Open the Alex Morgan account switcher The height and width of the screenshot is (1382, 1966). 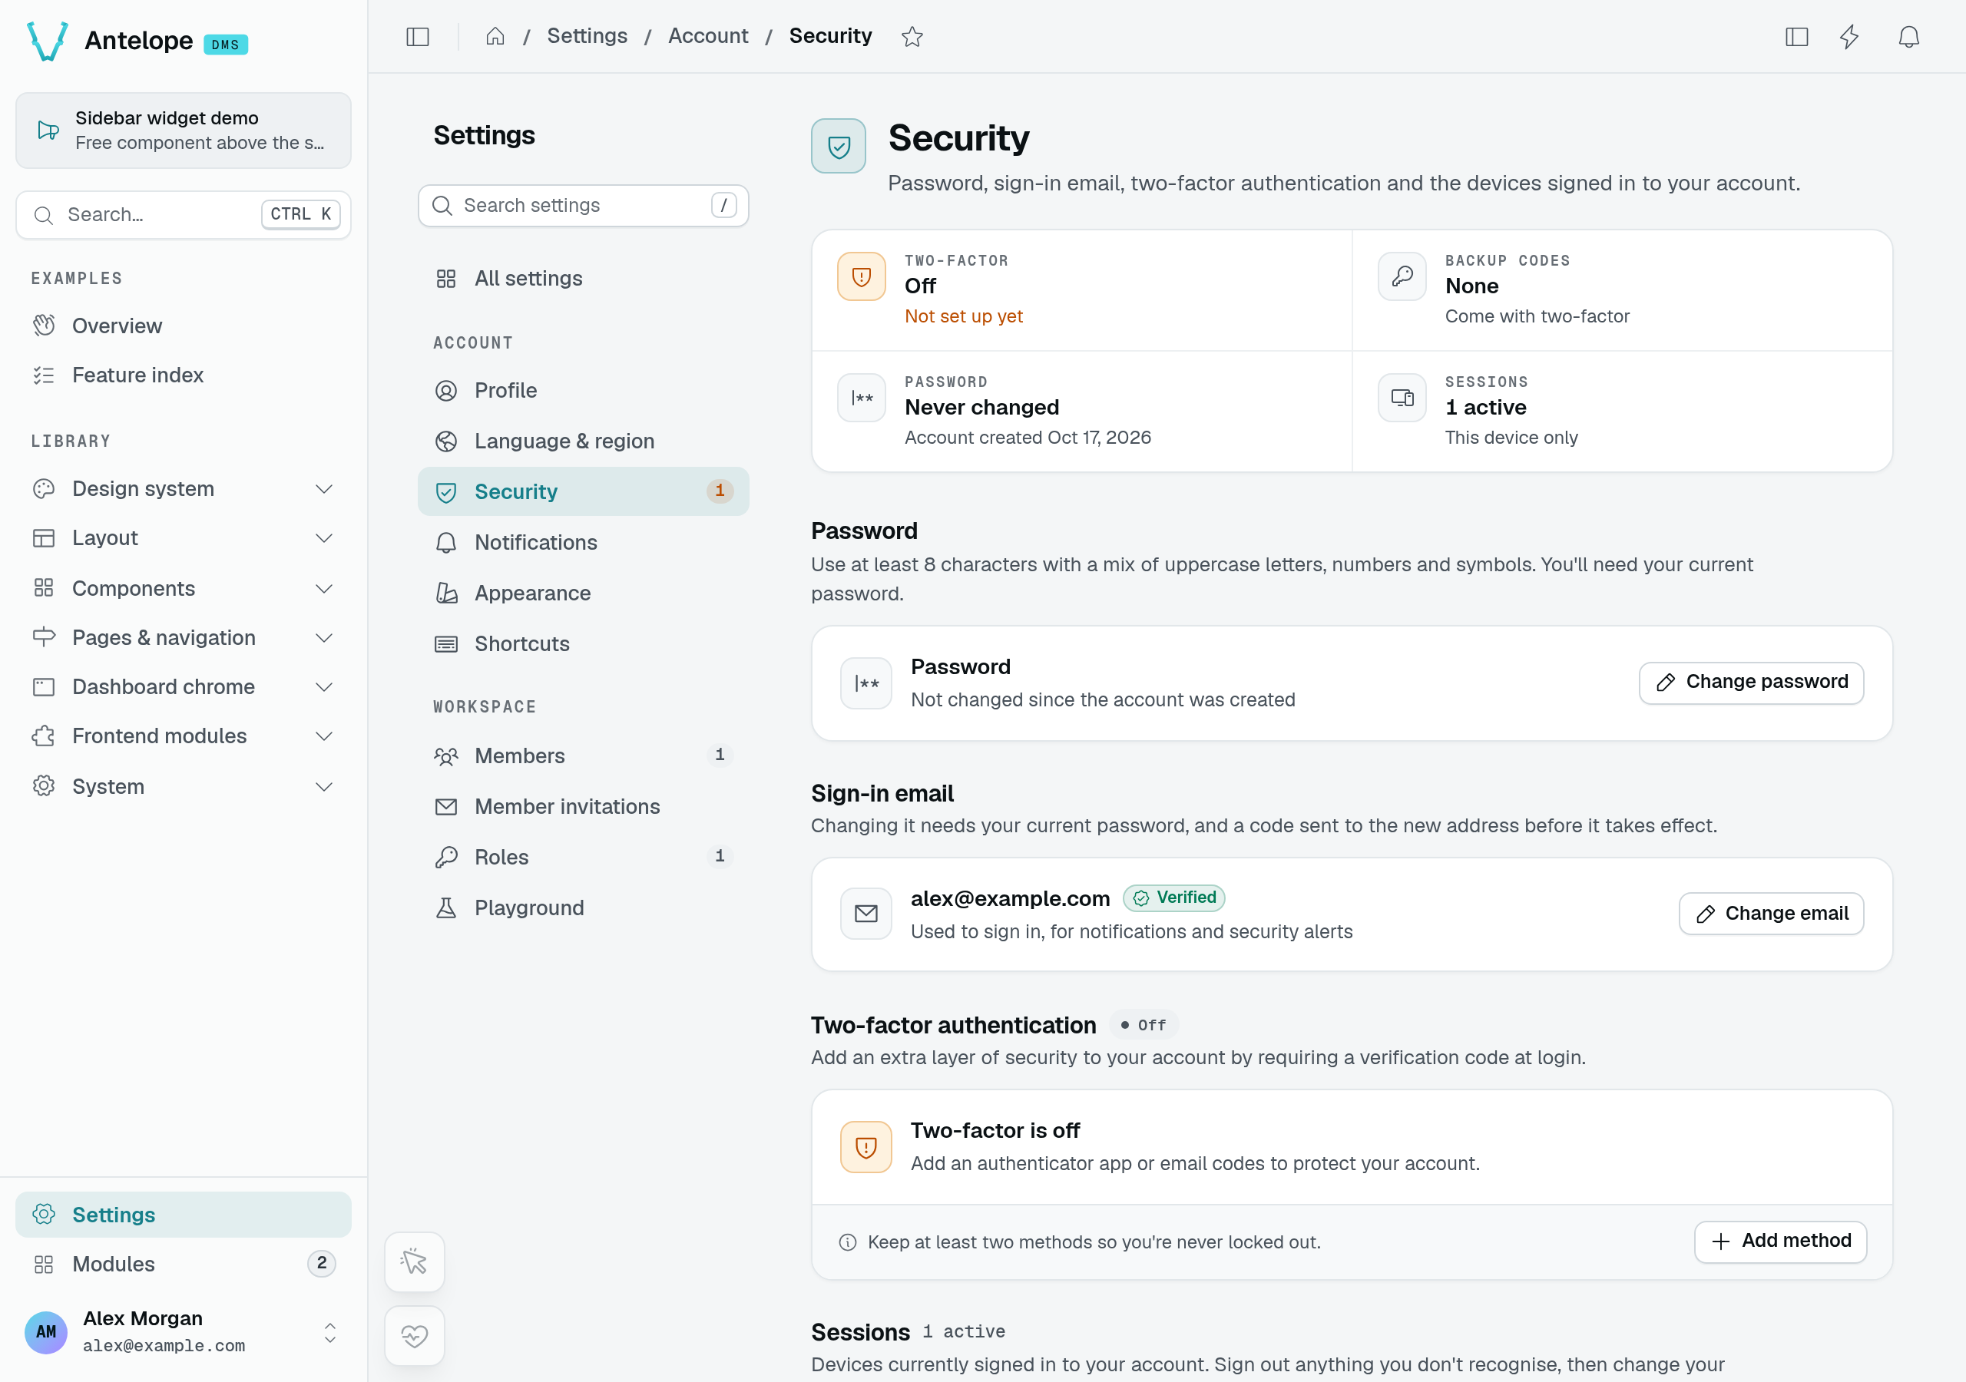(184, 1331)
